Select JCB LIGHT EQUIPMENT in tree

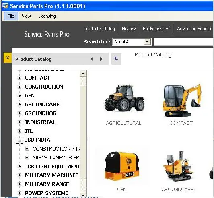point(52,167)
